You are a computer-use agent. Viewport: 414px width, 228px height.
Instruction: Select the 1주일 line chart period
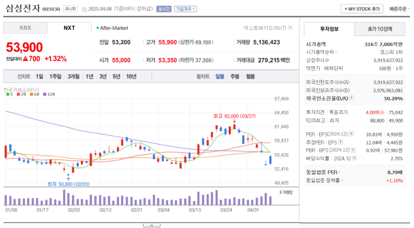click(55, 77)
